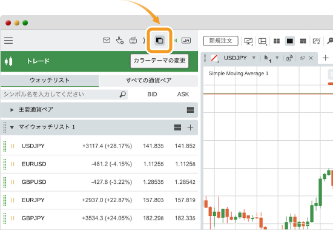Open the USDJPY symbol dropdown in chart tab
Screen dimensions: 333x230
click(254, 58)
